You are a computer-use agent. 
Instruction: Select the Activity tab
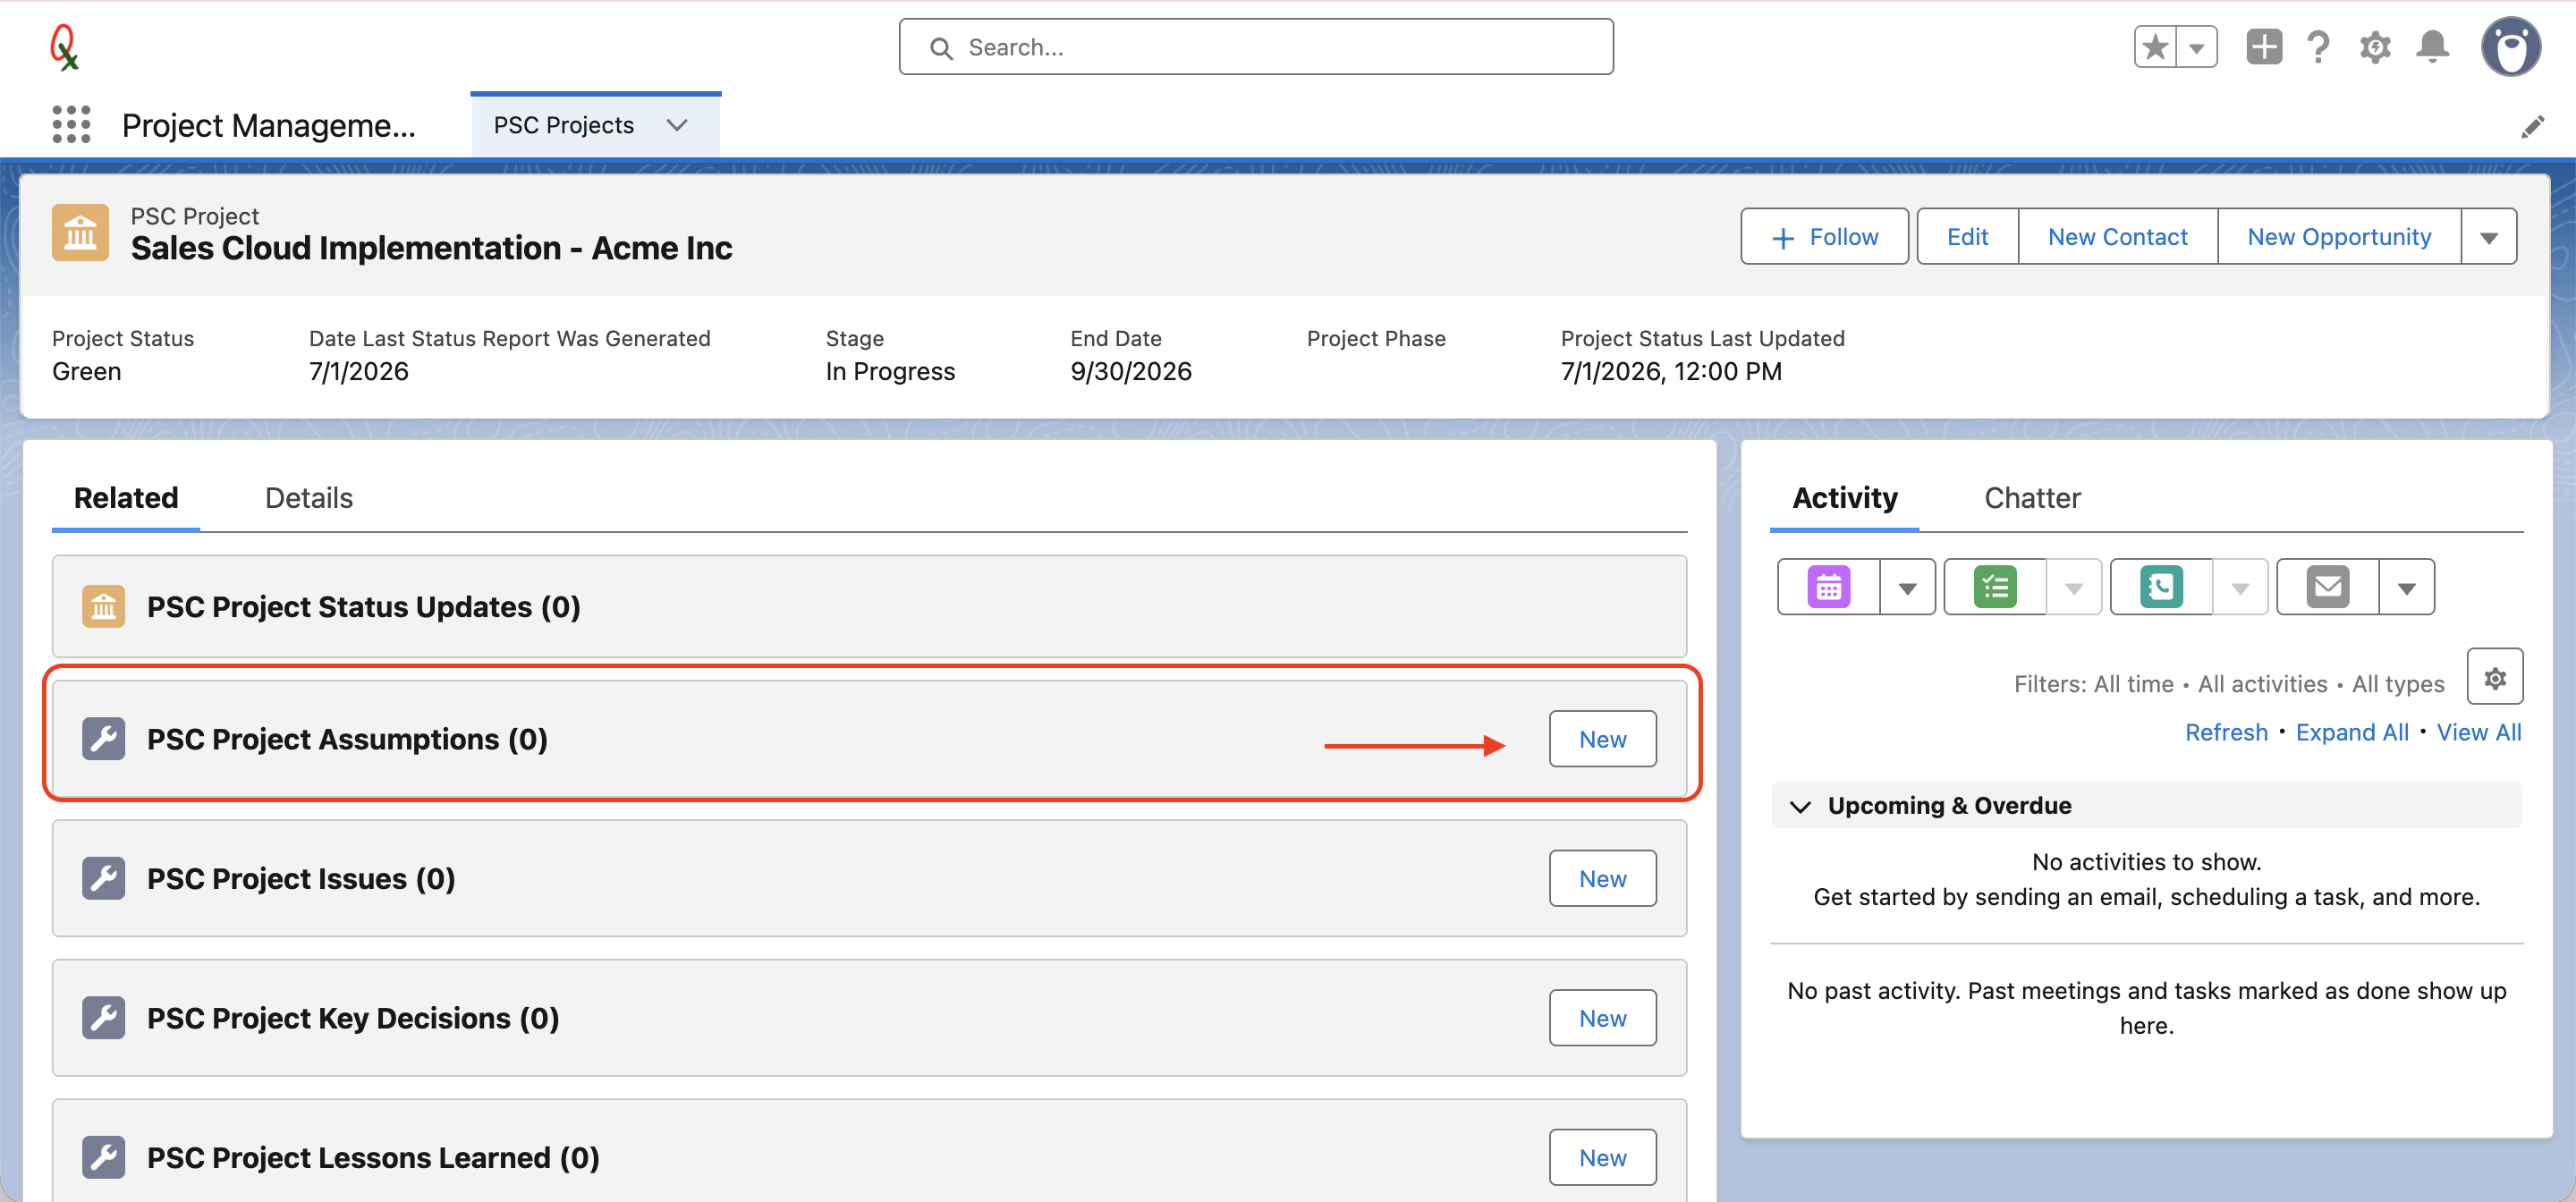pyautogui.click(x=1844, y=498)
